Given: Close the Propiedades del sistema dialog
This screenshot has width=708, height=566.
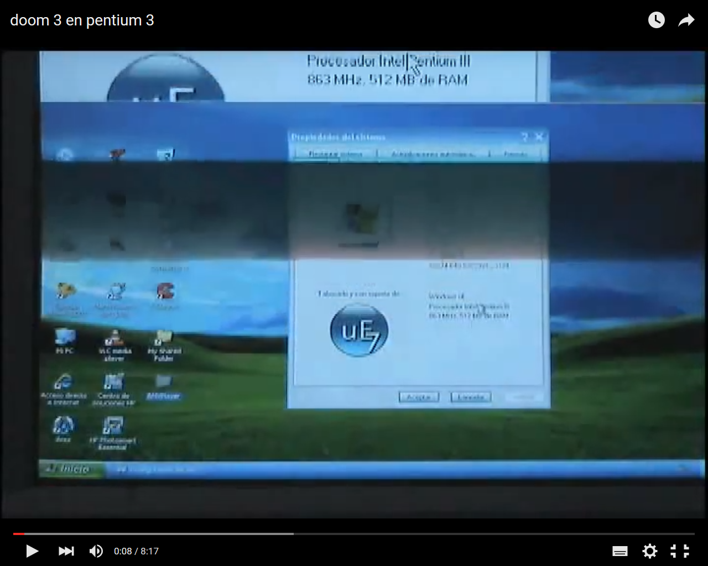Looking at the screenshot, I should coord(539,137).
